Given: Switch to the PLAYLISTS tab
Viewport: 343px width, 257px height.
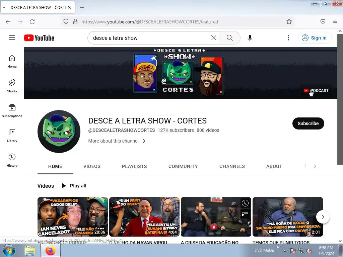Looking at the screenshot, I should coord(134,166).
